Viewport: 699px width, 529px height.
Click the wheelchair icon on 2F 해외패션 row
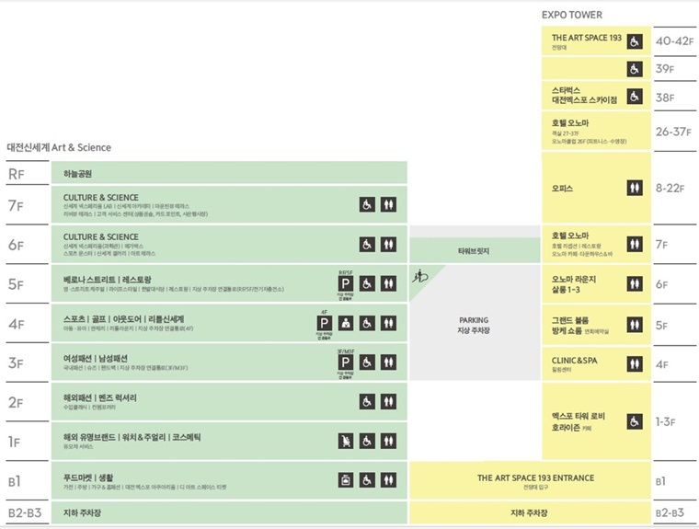click(x=367, y=402)
